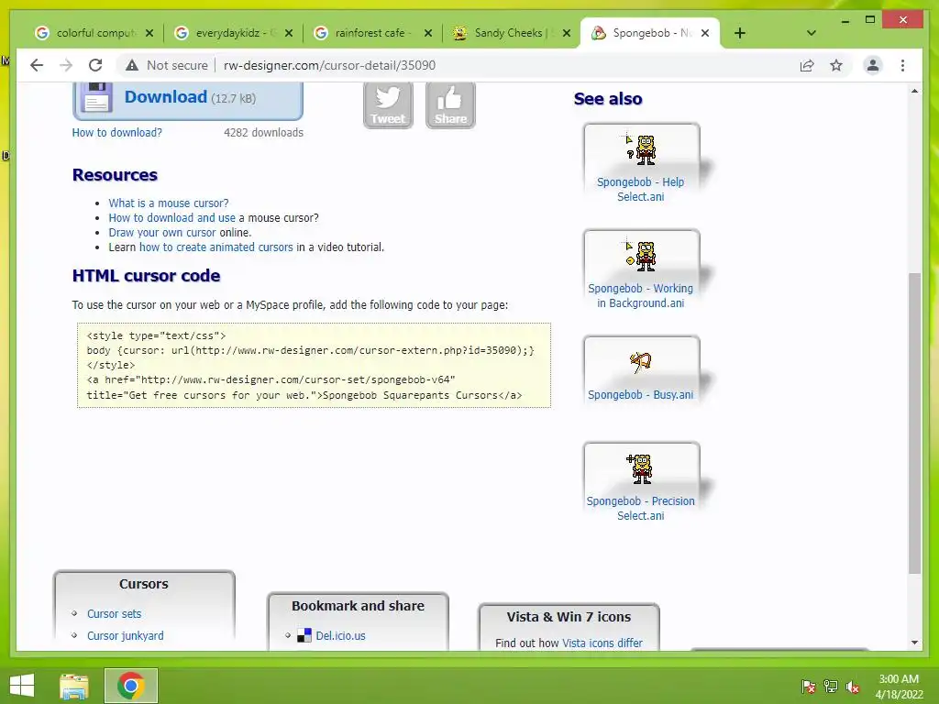This screenshot has height=704, width=939.
Task: Open the Windows Start menu
Action: (22, 686)
